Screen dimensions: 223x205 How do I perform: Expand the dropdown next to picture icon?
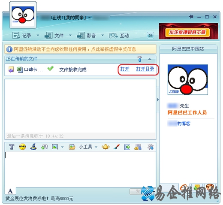point(62,147)
